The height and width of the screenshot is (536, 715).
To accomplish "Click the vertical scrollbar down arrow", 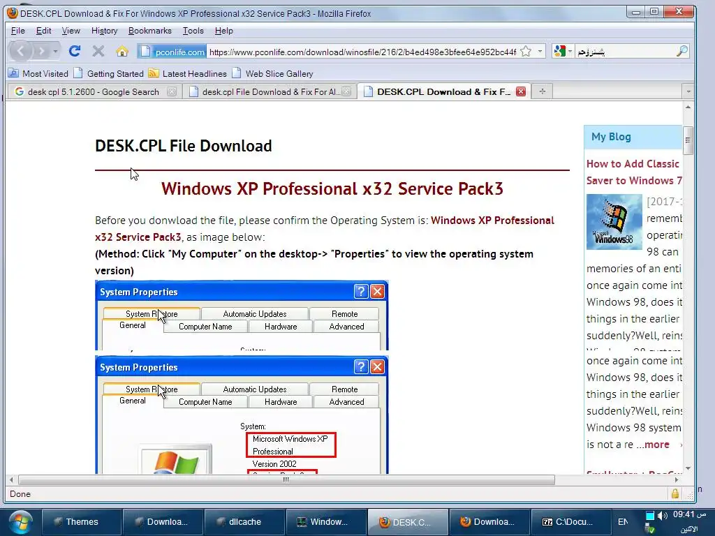I will [x=688, y=468].
